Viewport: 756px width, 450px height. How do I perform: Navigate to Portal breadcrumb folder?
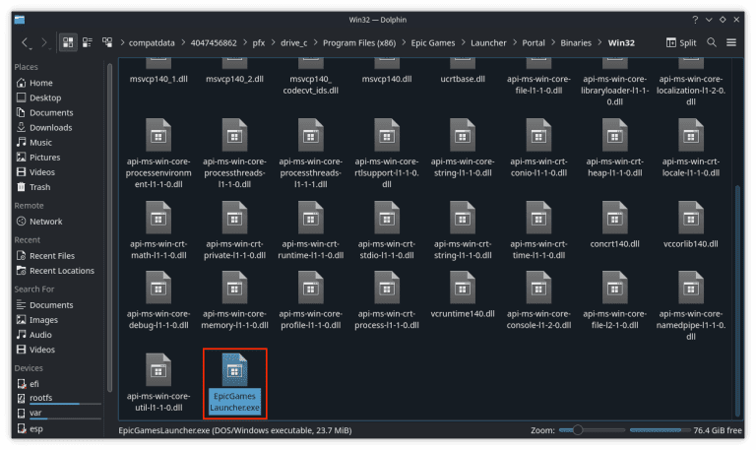click(534, 43)
